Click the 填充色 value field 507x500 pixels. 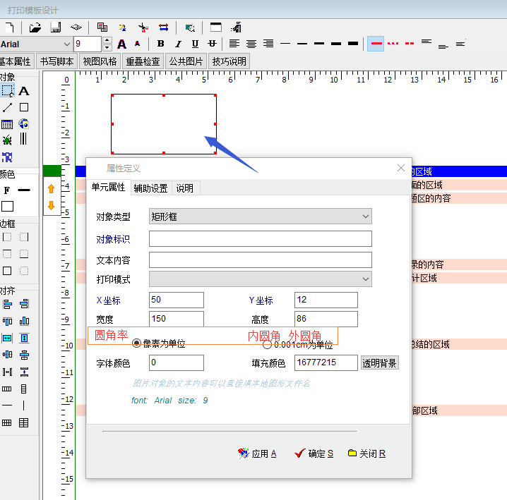pos(326,363)
